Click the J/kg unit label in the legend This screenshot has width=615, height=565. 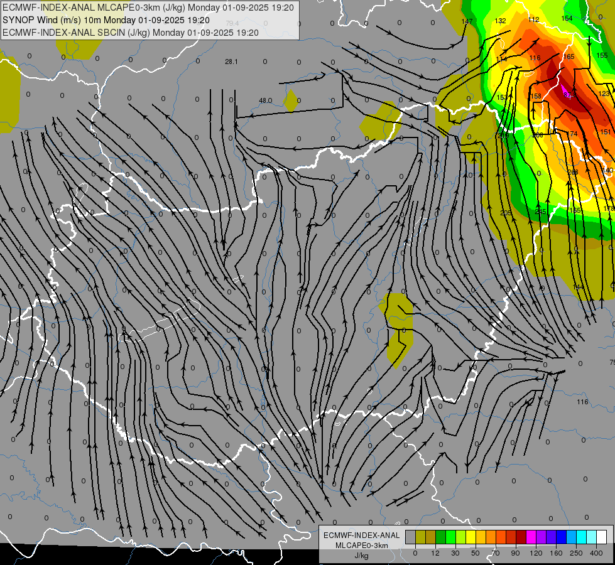[362, 556]
